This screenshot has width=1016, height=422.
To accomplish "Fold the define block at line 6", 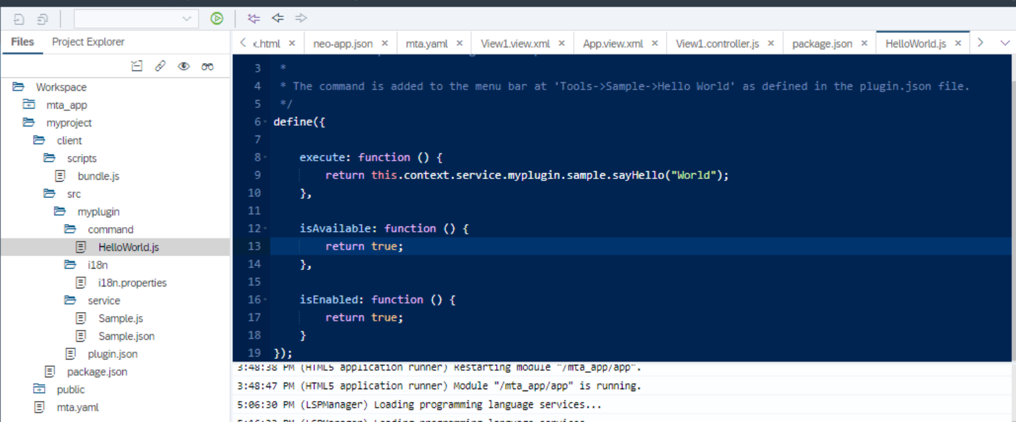I will 265,122.
